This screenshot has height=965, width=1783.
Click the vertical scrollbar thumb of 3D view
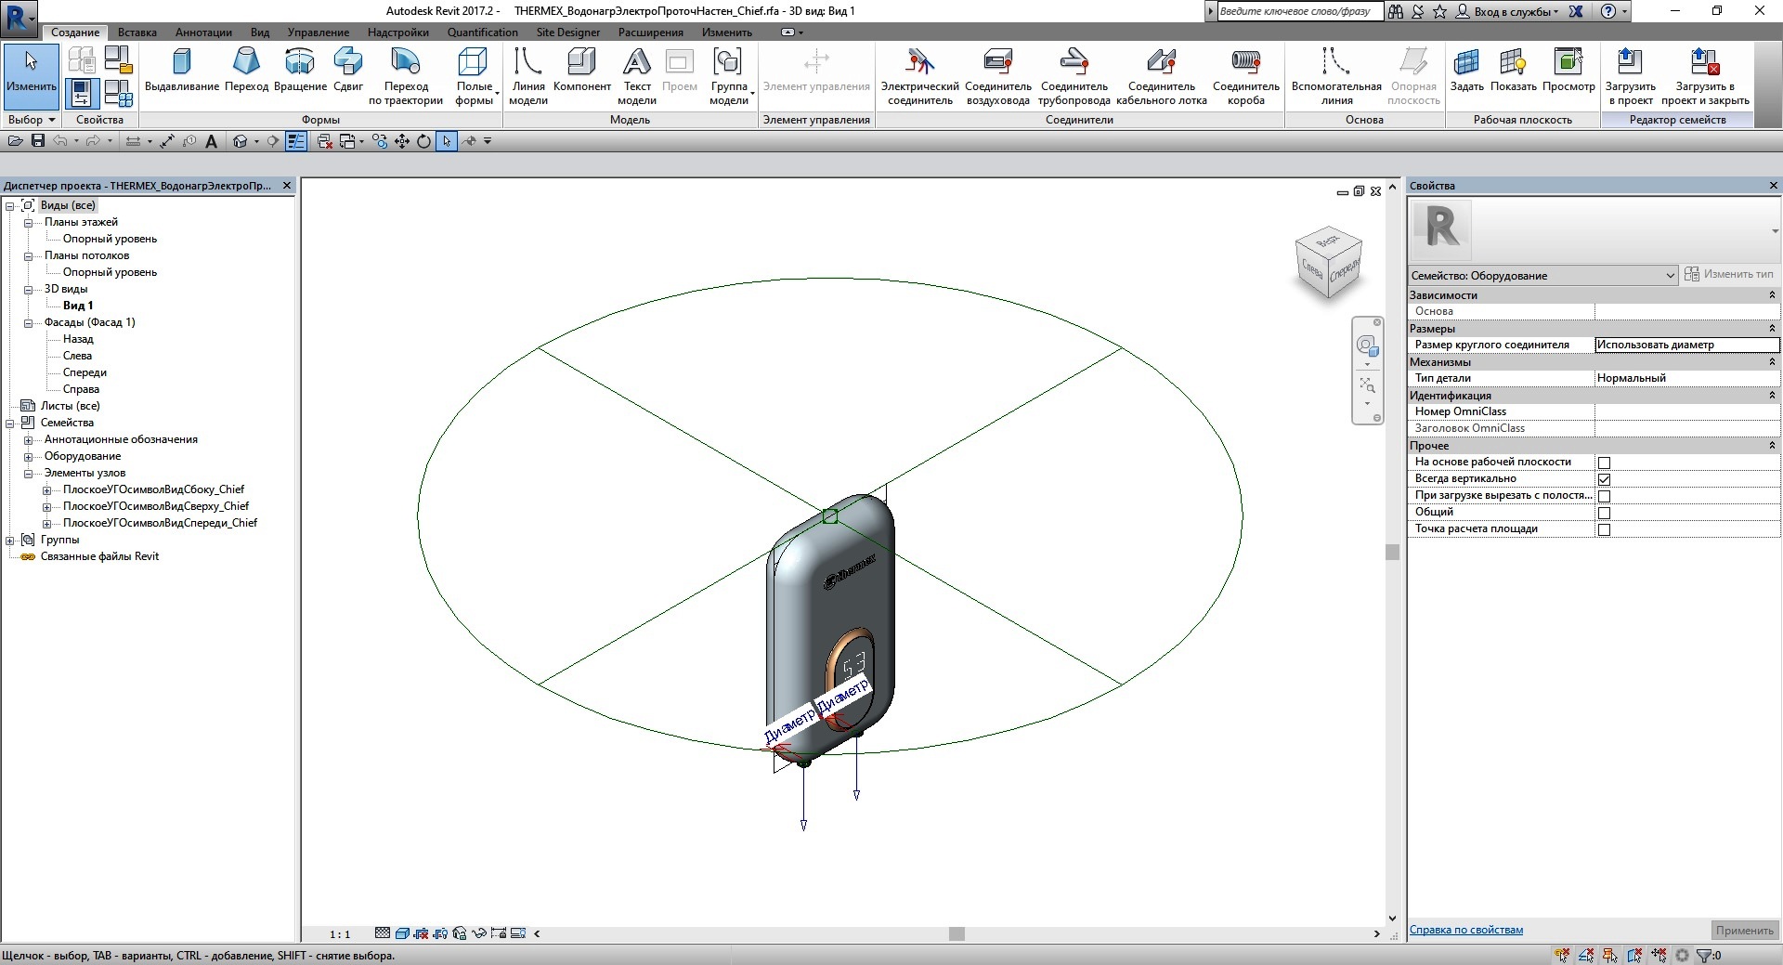point(1392,552)
